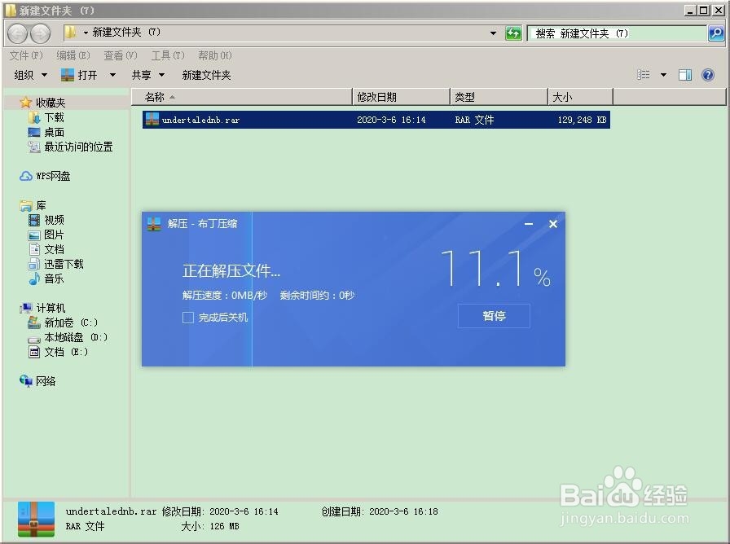Open the view options dropdown arrow

coord(663,75)
